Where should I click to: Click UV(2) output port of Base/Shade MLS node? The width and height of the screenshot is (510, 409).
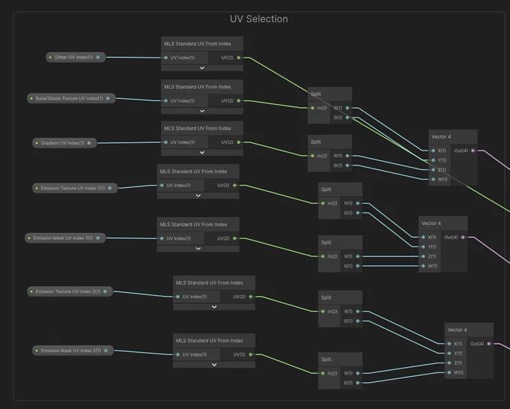point(238,100)
